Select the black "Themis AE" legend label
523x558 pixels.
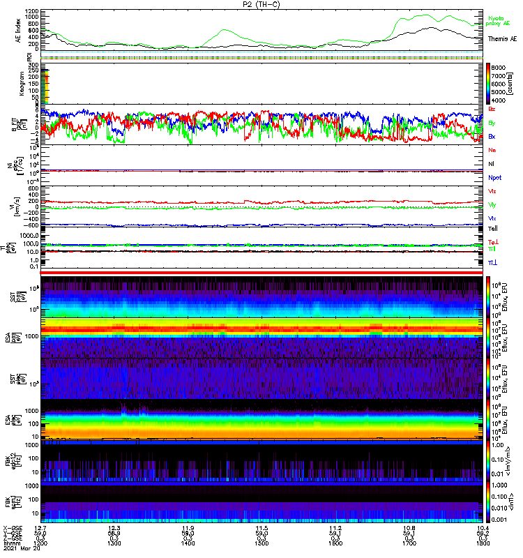pyautogui.click(x=502, y=39)
